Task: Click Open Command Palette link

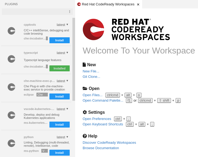Action: pos(103,101)
